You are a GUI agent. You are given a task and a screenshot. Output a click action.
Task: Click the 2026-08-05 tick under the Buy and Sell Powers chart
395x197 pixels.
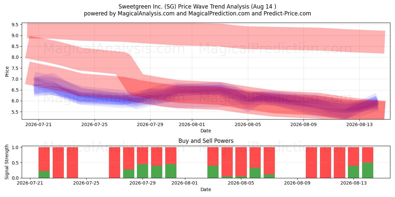tap(241, 183)
